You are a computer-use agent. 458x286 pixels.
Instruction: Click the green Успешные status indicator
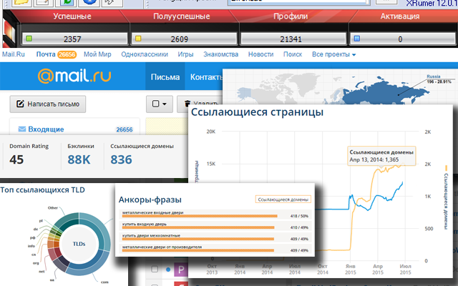coord(30,38)
